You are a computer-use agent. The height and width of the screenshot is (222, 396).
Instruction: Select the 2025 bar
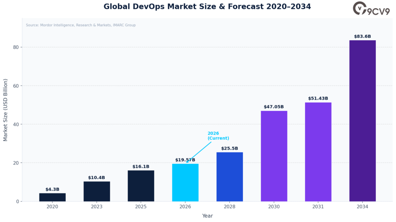click(x=141, y=186)
